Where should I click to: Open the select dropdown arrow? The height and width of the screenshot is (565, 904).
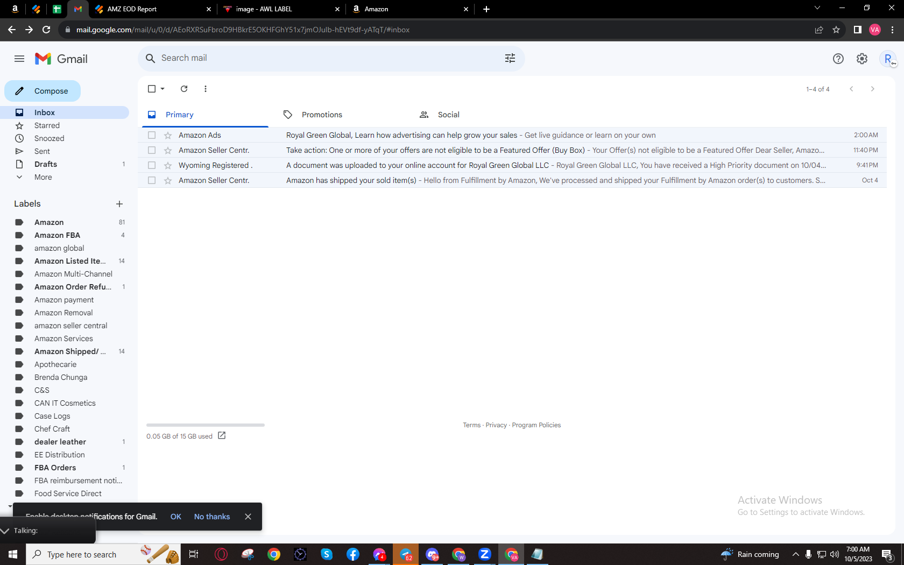[x=163, y=89]
